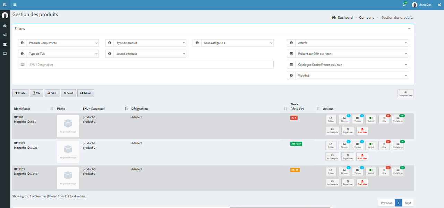Export the list with the CSV button
The image size is (444, 208).
(36, 93)
